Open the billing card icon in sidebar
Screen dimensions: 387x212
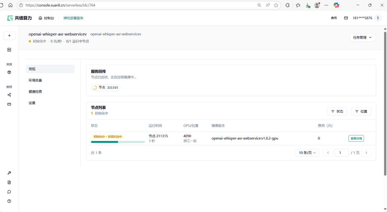9,104
